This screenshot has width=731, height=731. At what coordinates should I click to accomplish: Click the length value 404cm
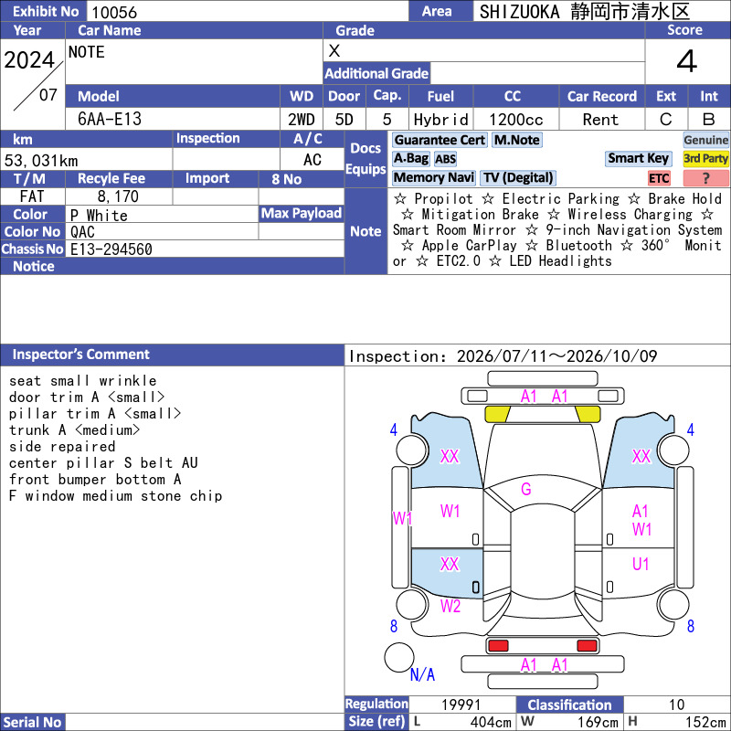[x=491, y=723]
